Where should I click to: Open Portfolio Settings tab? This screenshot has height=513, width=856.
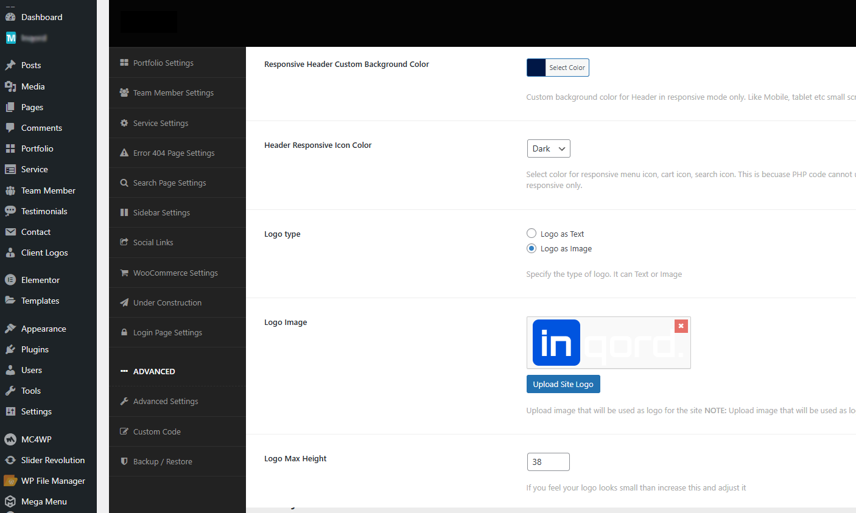177,63
